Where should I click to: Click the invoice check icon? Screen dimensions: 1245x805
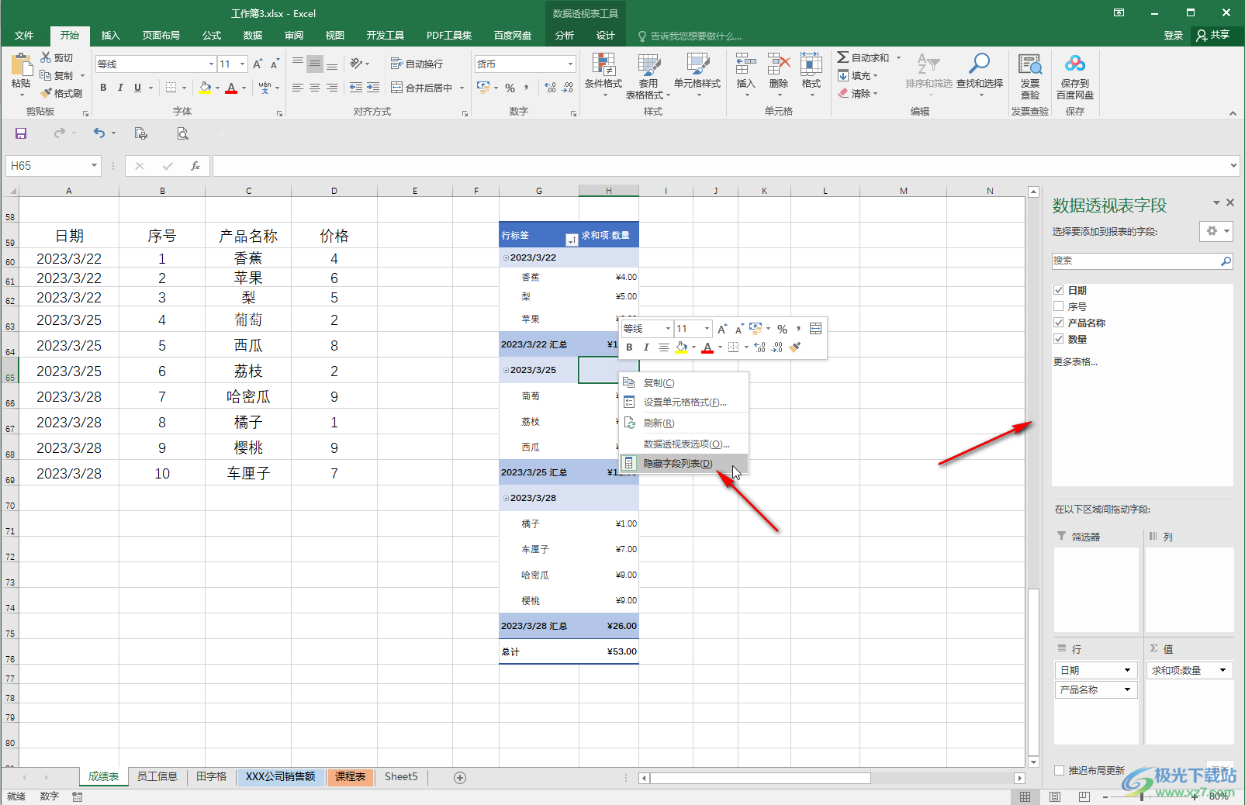[x=1030, y=64]
